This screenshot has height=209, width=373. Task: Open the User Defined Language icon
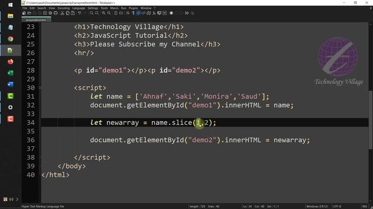(x=143, y=13)
